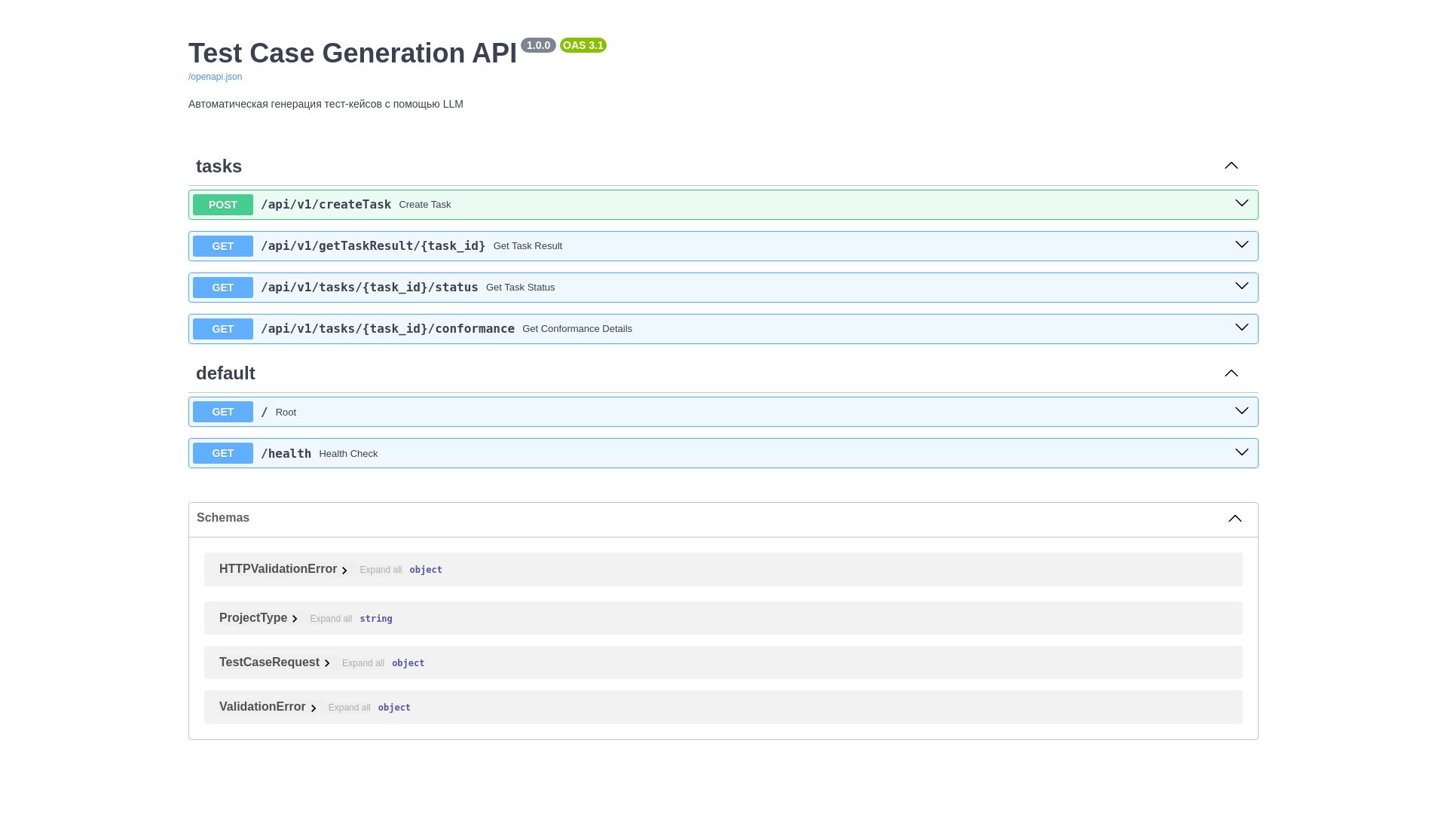The height and width of the screenshot is (813, 1447).
Task: Click the GET badge for Root
Action: point(223,412)
